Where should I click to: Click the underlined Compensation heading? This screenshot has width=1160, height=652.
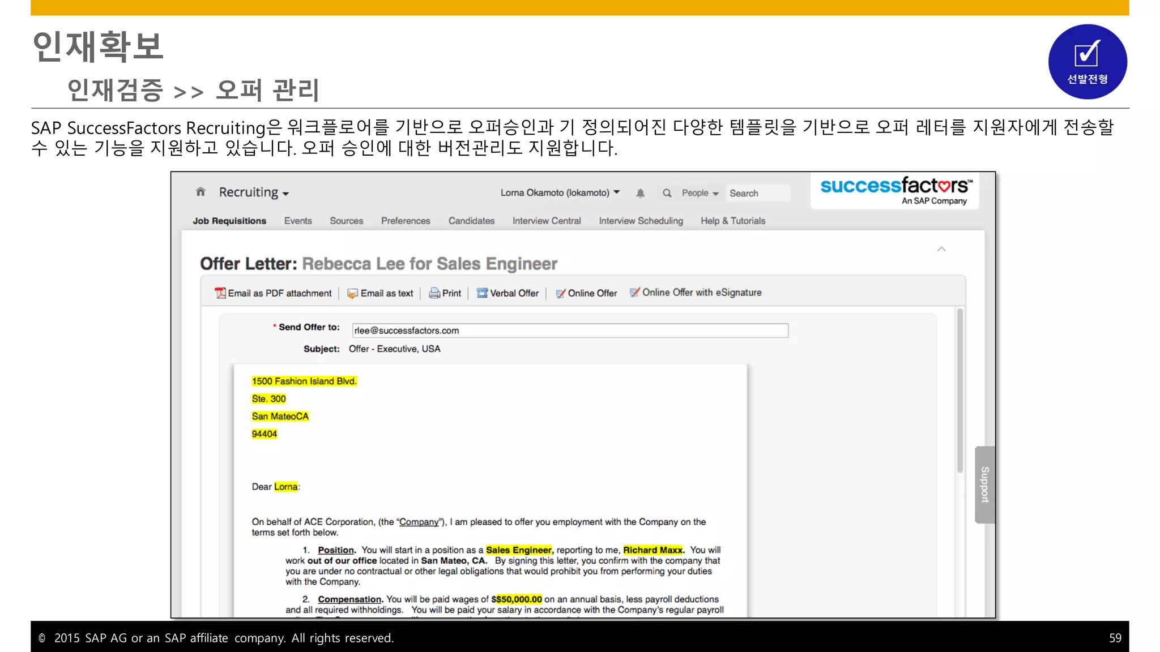coord(349,599)
